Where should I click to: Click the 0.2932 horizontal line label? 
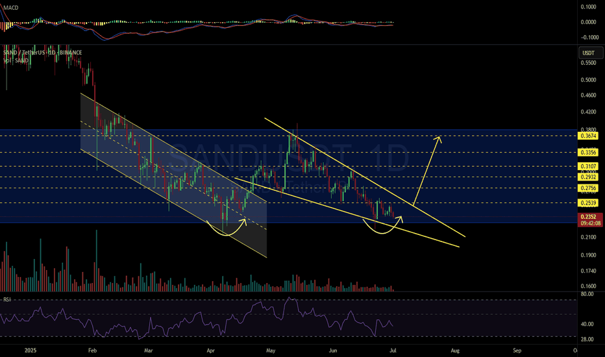(x=588, y=177)
